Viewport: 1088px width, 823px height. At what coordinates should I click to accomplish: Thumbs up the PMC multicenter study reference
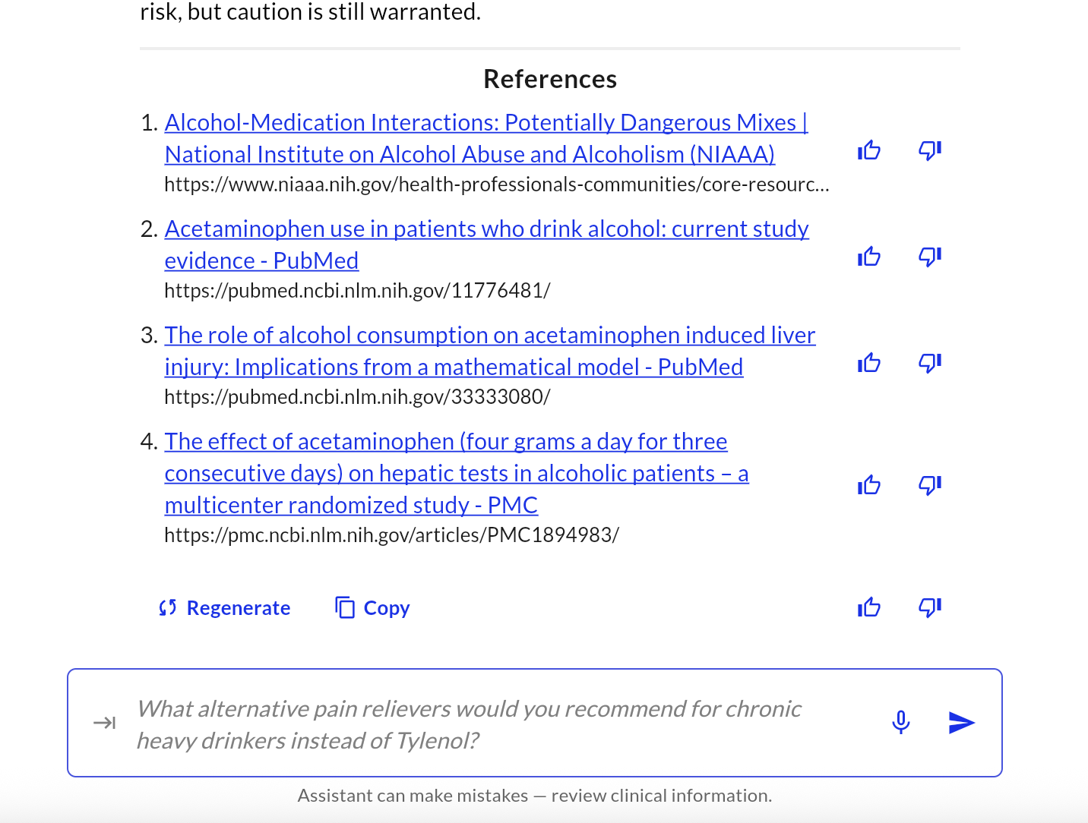(x=868, y=485)
